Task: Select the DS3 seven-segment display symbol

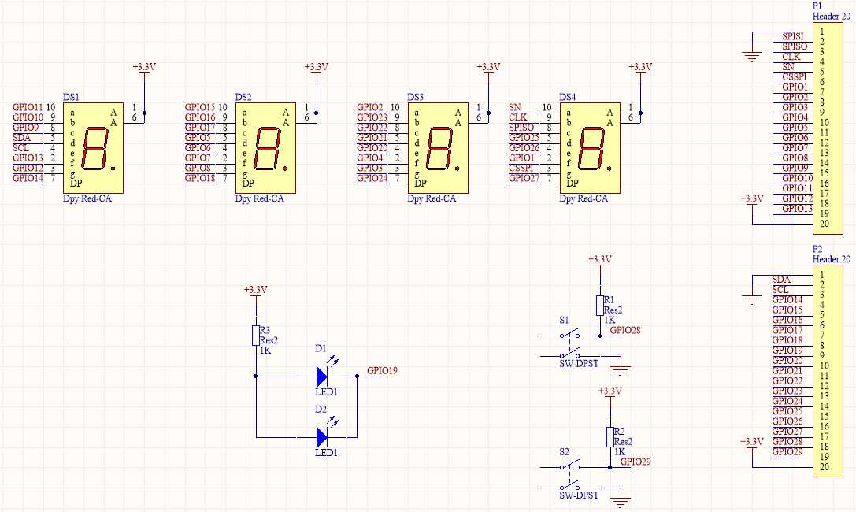Action: tap(438, 147)
